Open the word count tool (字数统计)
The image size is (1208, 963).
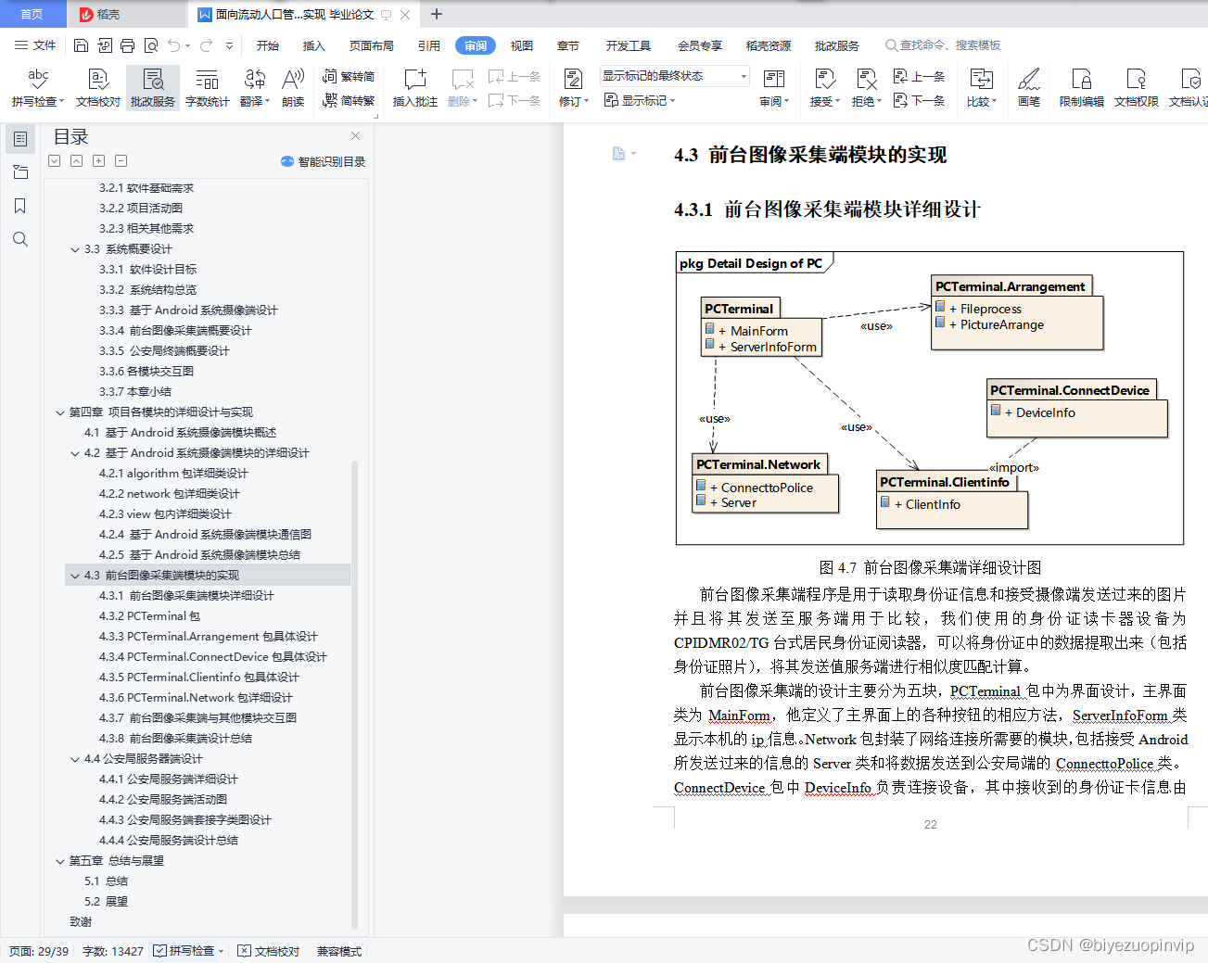point(207,86)
